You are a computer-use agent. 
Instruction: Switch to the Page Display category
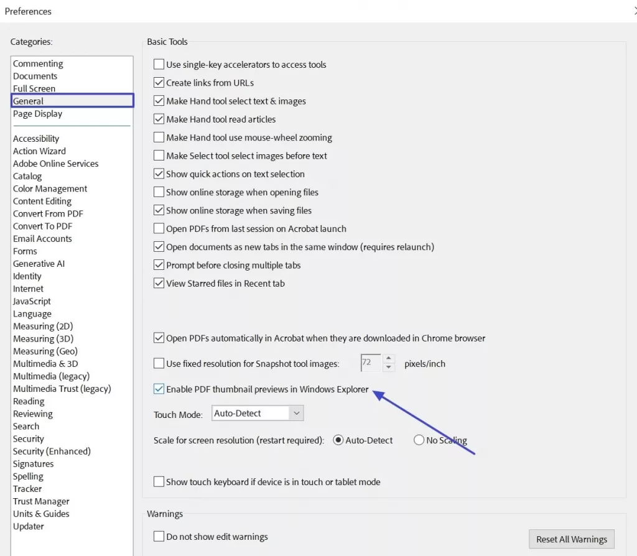[37, 113]
